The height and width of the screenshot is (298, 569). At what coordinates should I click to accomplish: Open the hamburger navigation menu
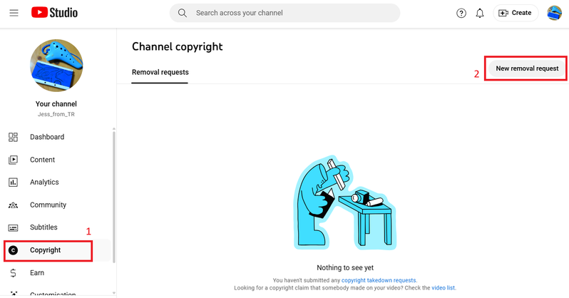(x=14, y=13)
